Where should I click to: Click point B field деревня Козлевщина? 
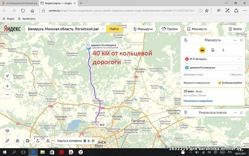(x=213, y=68)
